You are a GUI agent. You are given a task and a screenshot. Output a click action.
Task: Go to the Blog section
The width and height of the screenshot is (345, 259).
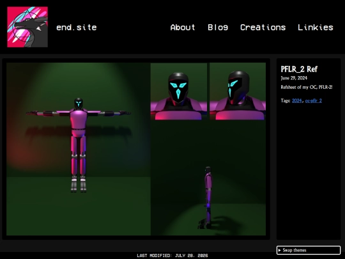point(218,27)
